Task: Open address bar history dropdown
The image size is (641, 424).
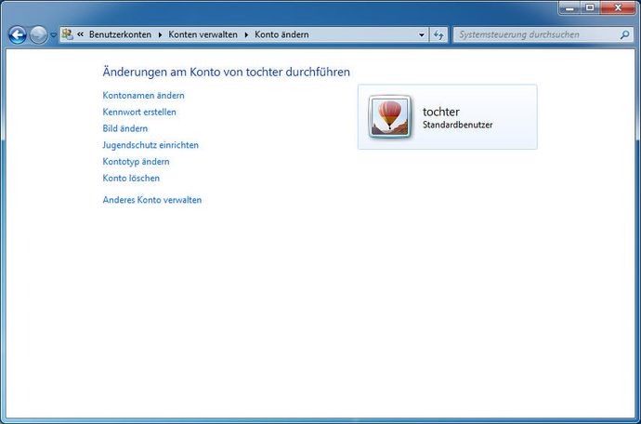Action: [x=422, y=35]
